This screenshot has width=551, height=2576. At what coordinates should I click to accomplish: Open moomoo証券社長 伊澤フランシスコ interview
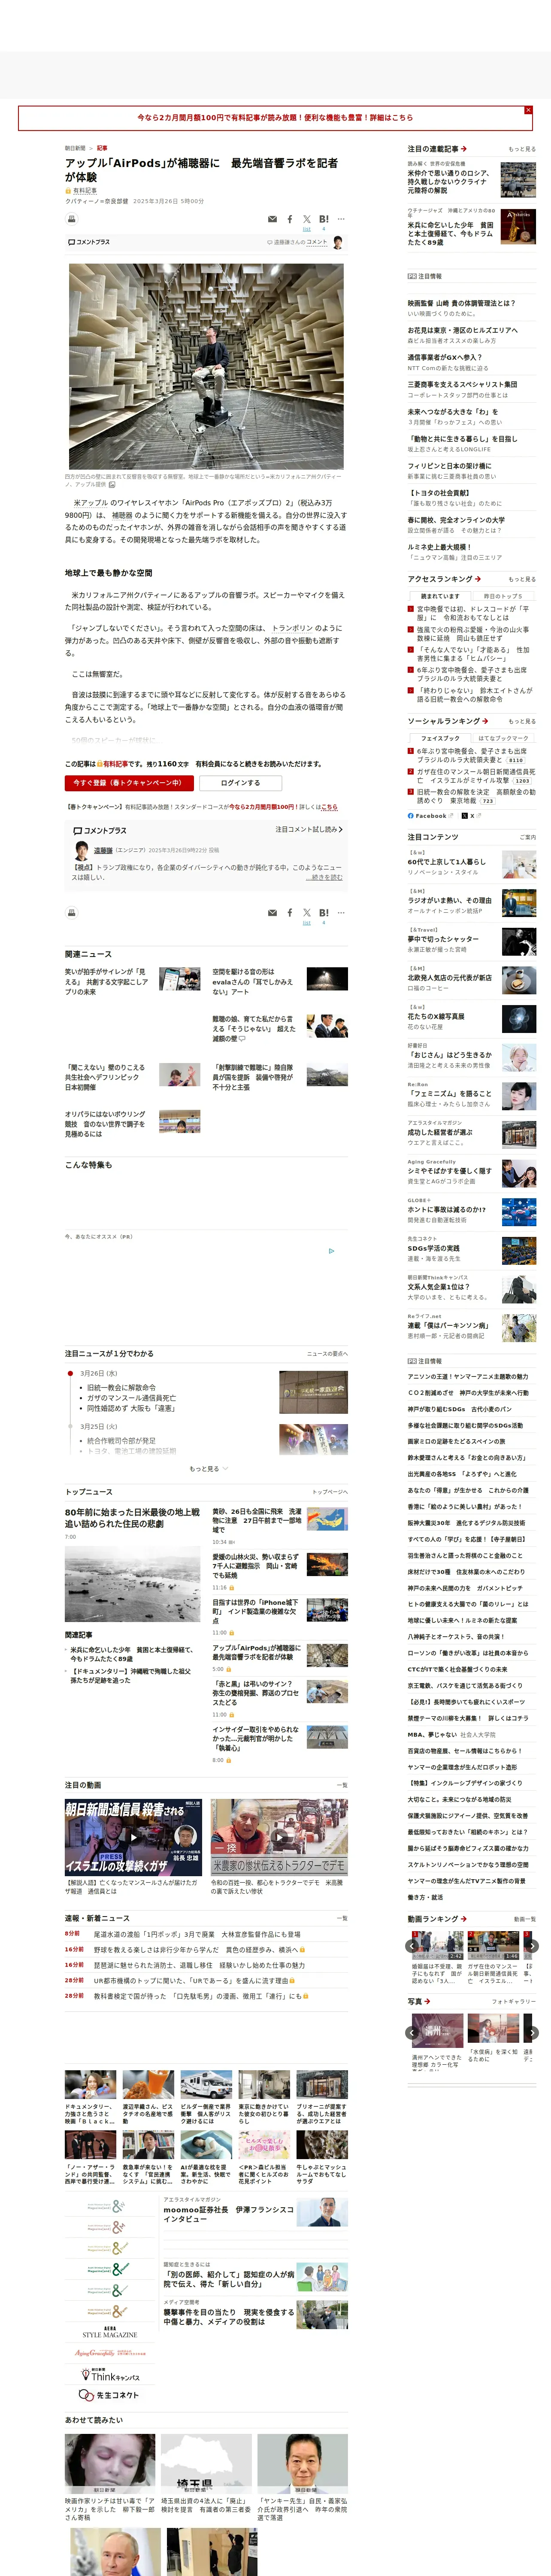pyautogui.click(x=229, y=2214)
